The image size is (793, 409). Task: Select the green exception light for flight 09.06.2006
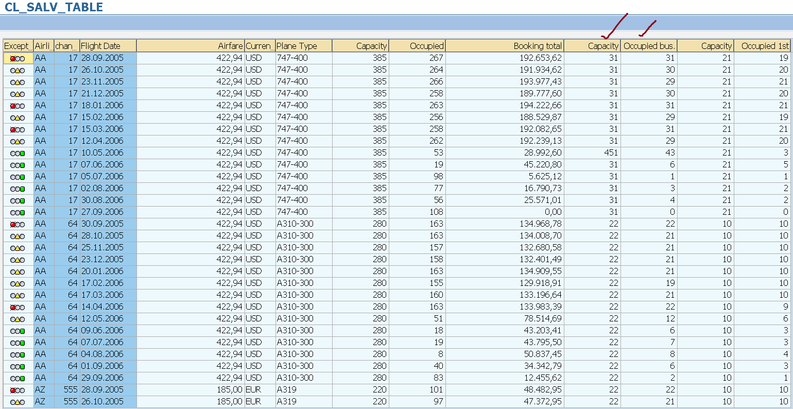[18, 331]
